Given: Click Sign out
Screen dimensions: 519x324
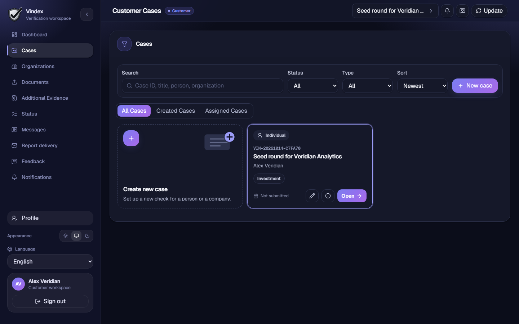Looking at the screenshot, I should tap(50, 301).
